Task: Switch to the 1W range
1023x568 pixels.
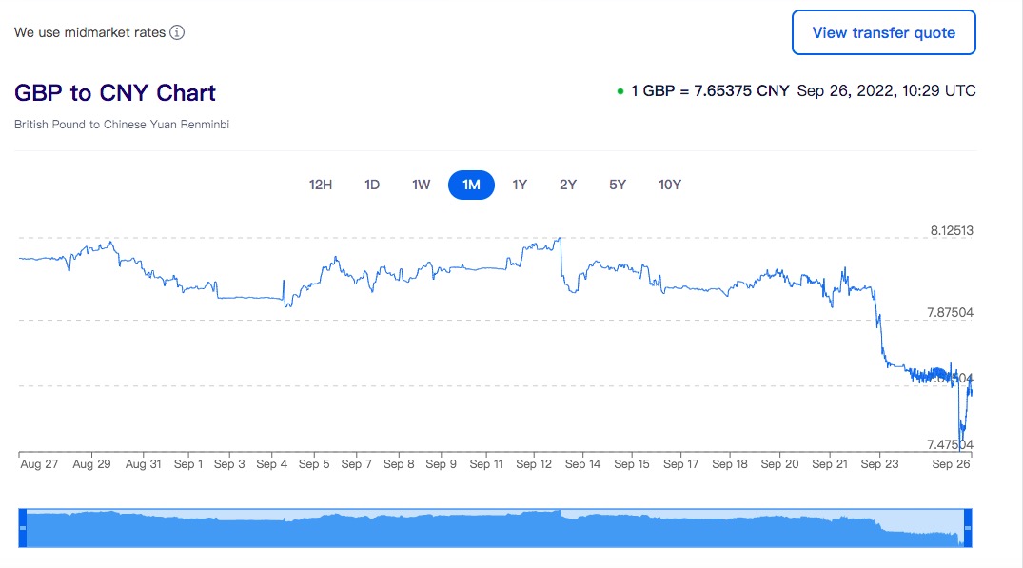Action: 422,185
